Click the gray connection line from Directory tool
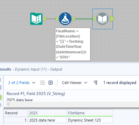Viewport: 139px width, 125px height. (51, 19)
